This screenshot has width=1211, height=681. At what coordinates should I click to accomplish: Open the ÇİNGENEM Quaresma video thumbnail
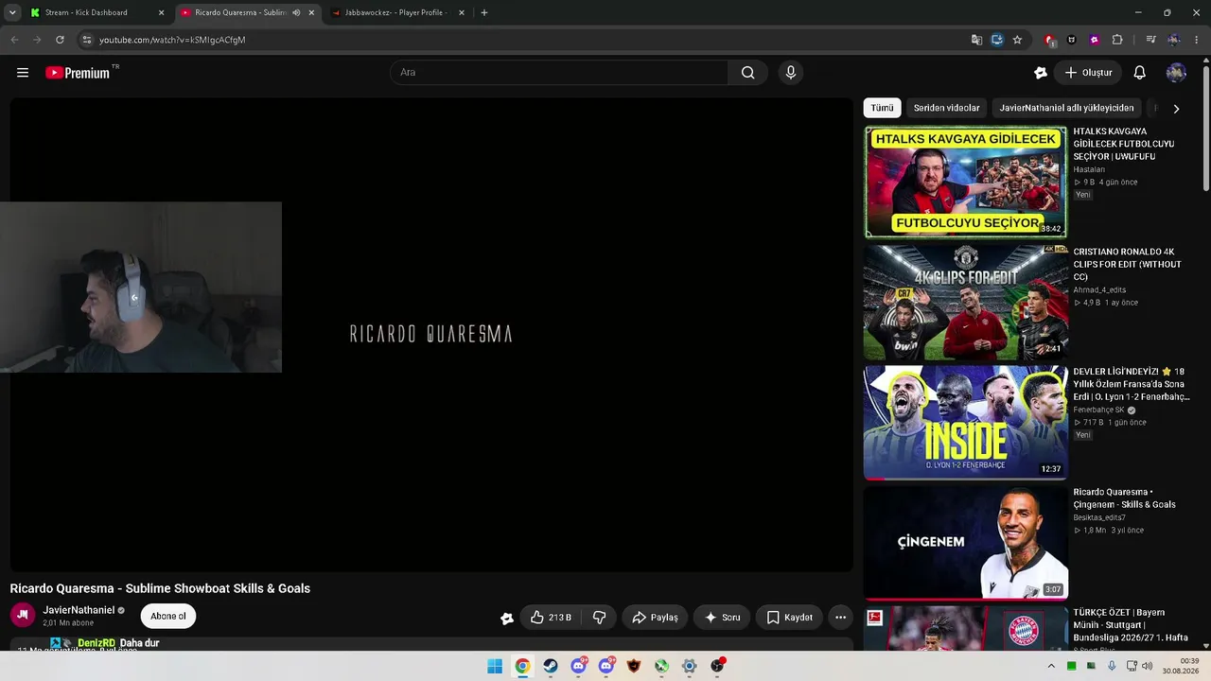(966, 543)
